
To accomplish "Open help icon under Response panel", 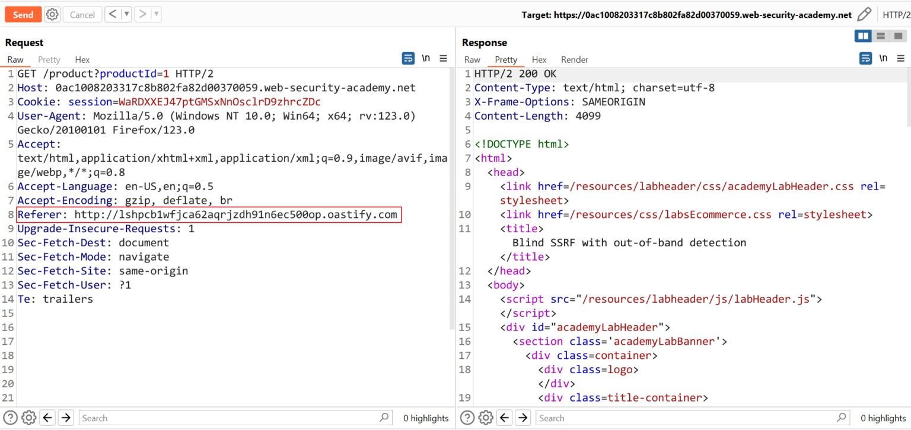I will (x=467, y=418).
